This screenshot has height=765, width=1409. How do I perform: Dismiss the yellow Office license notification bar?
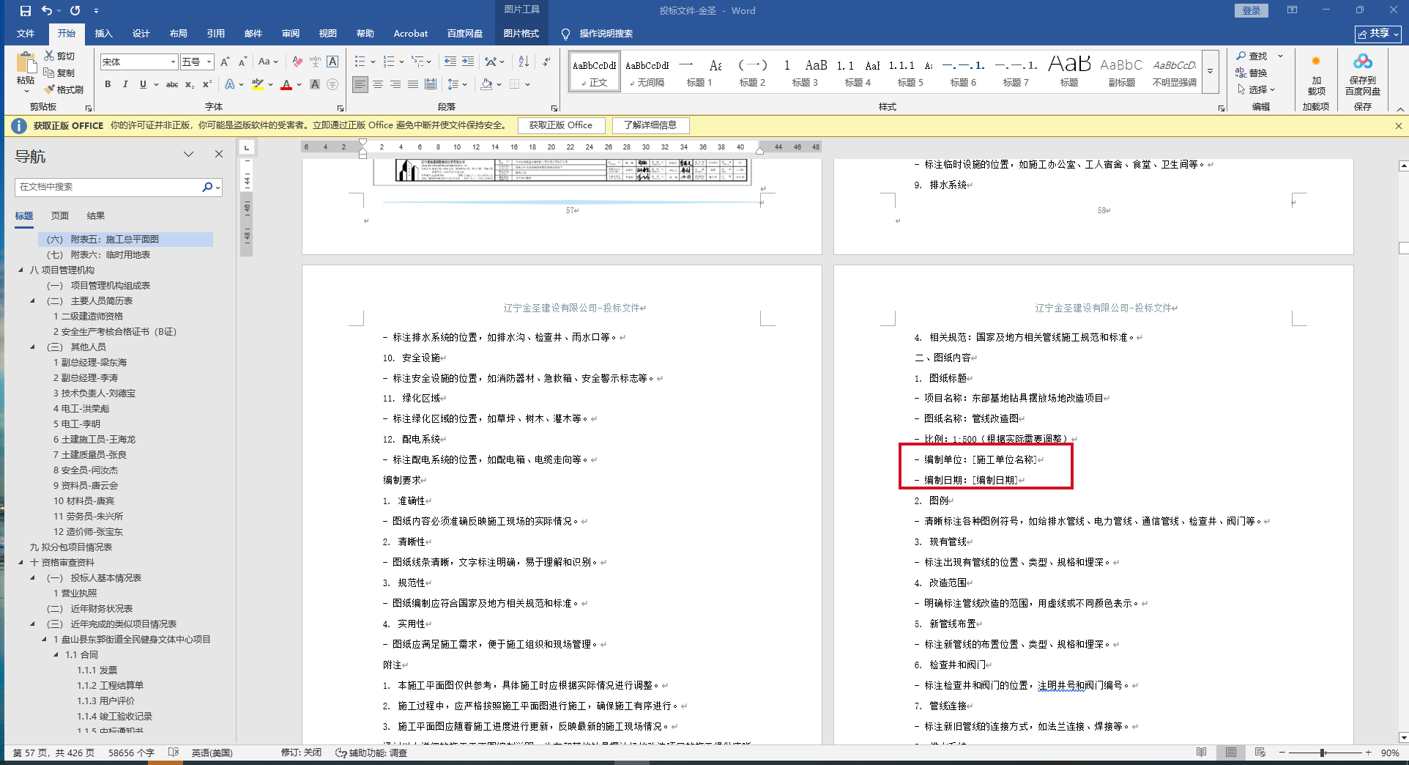pos(1399,126)
